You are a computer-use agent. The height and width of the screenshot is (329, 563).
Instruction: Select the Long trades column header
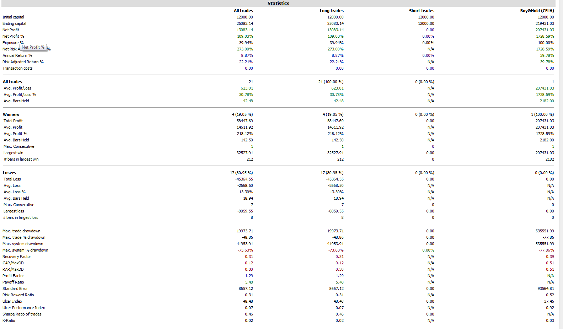332,11
